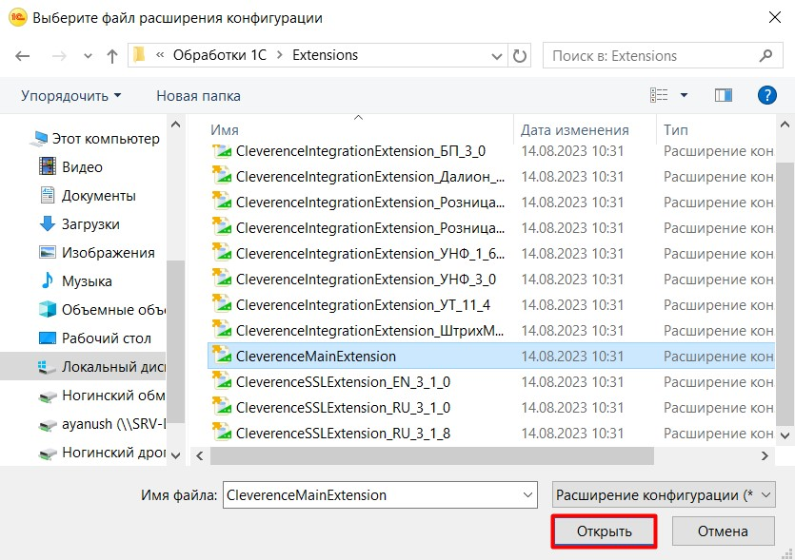Open recent locations chevron

tap(88, 56)
